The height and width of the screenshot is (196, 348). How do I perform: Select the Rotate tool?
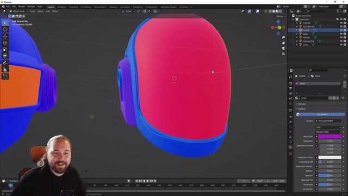click(5, 43)
